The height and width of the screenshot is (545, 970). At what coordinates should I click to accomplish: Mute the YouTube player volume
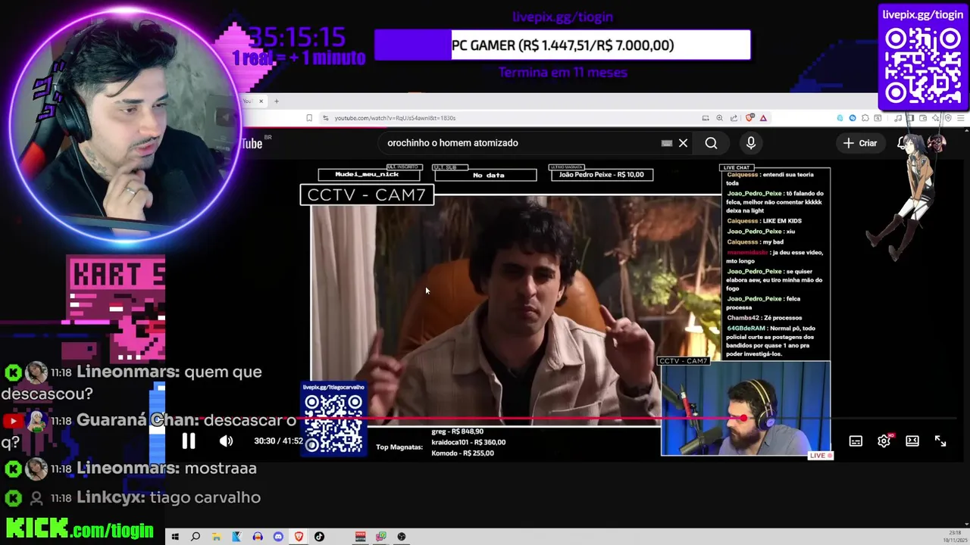point(226,441)
